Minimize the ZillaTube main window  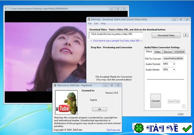174,19
